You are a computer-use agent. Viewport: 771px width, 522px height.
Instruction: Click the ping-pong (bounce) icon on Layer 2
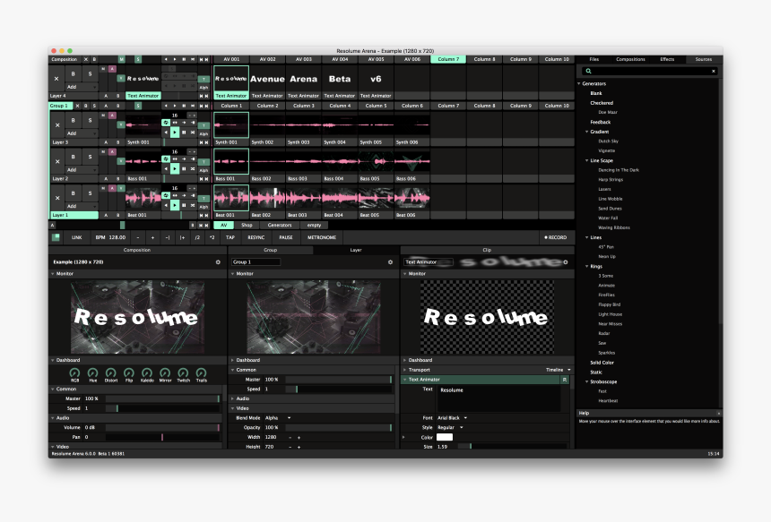175,159
